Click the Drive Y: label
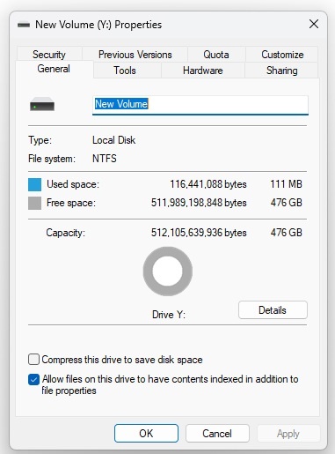 [169, 315]
